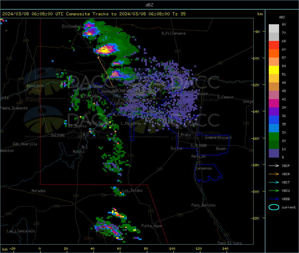Select the orange 57–60 dBZ swatch

click(274, 54)
